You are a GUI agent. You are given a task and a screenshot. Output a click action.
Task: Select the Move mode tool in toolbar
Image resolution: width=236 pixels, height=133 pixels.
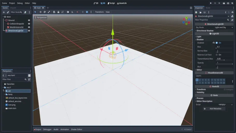coord(40,12)
